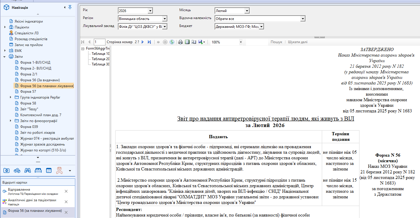This screenshot has width=420, height=218.
Task: Close the Аналітичні дані за пацієнтами card
Action: pyautogui.click(x=66, y=202)
